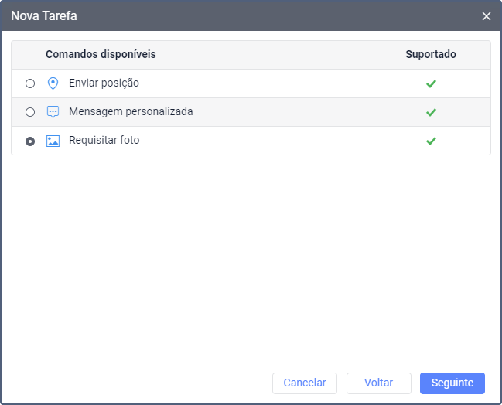Click the green checkmark beside Requisitar foto
Viewport: 502px width, 405px height.
[x=431, y=141]
